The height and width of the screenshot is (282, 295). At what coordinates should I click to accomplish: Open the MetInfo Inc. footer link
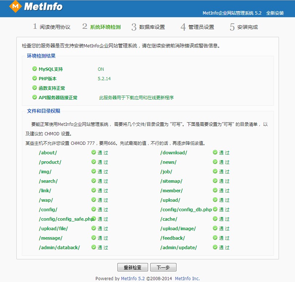pyautogui.click(x=187, y=278)
